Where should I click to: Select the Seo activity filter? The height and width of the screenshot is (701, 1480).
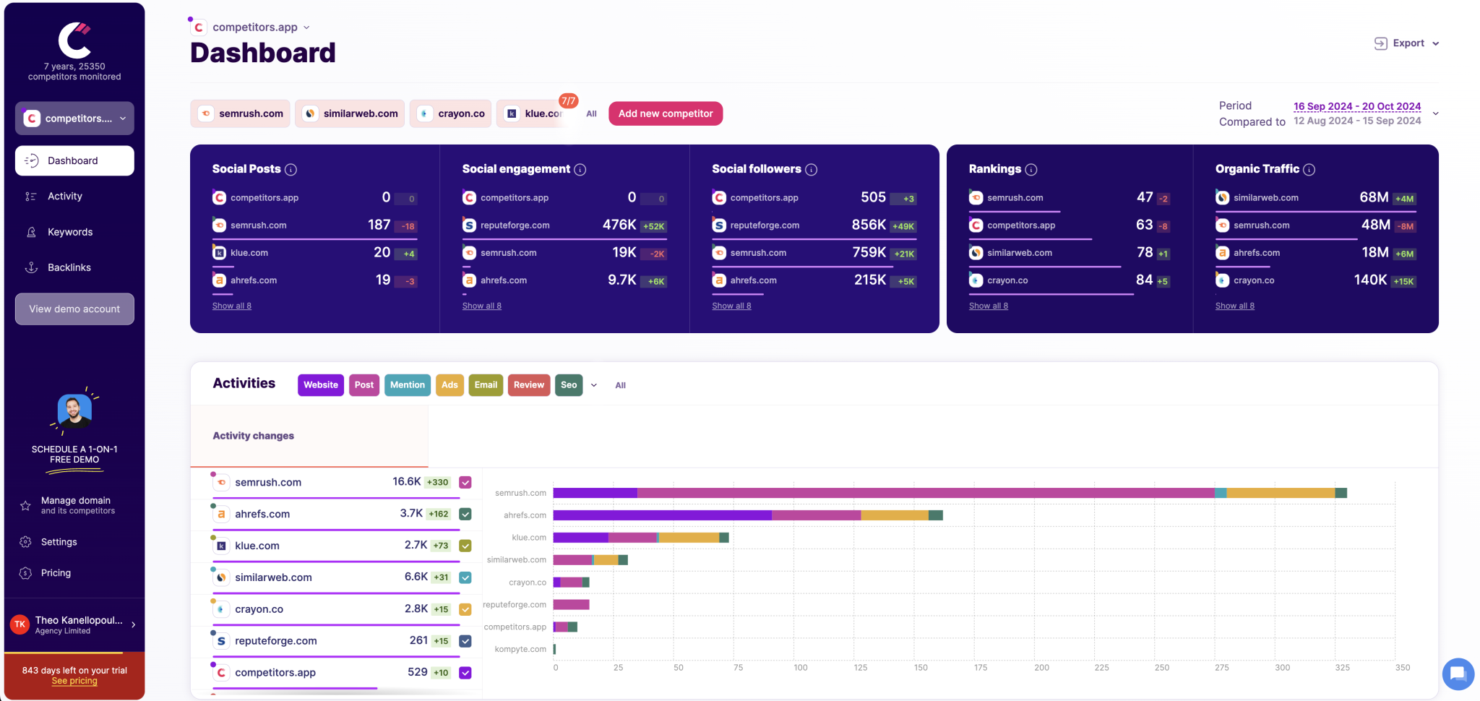[x=569, y=384]
